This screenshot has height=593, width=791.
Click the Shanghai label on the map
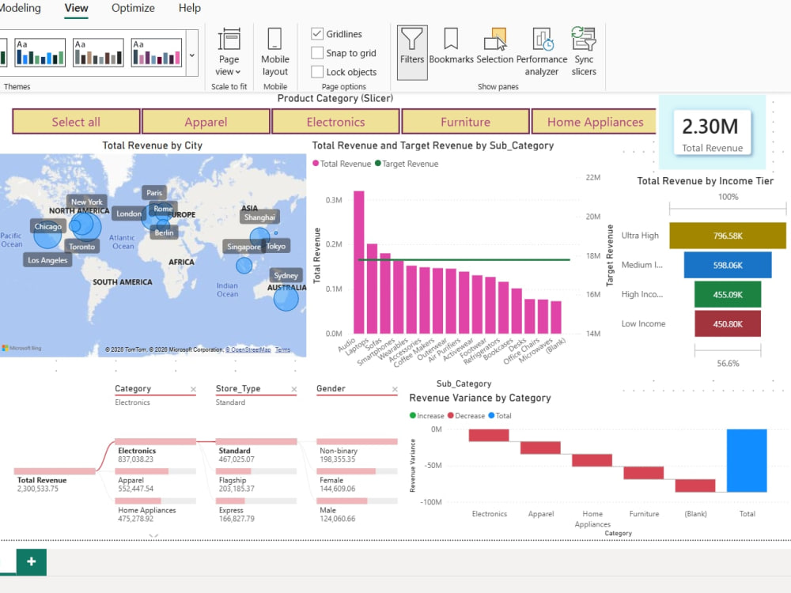coord(259,217)
